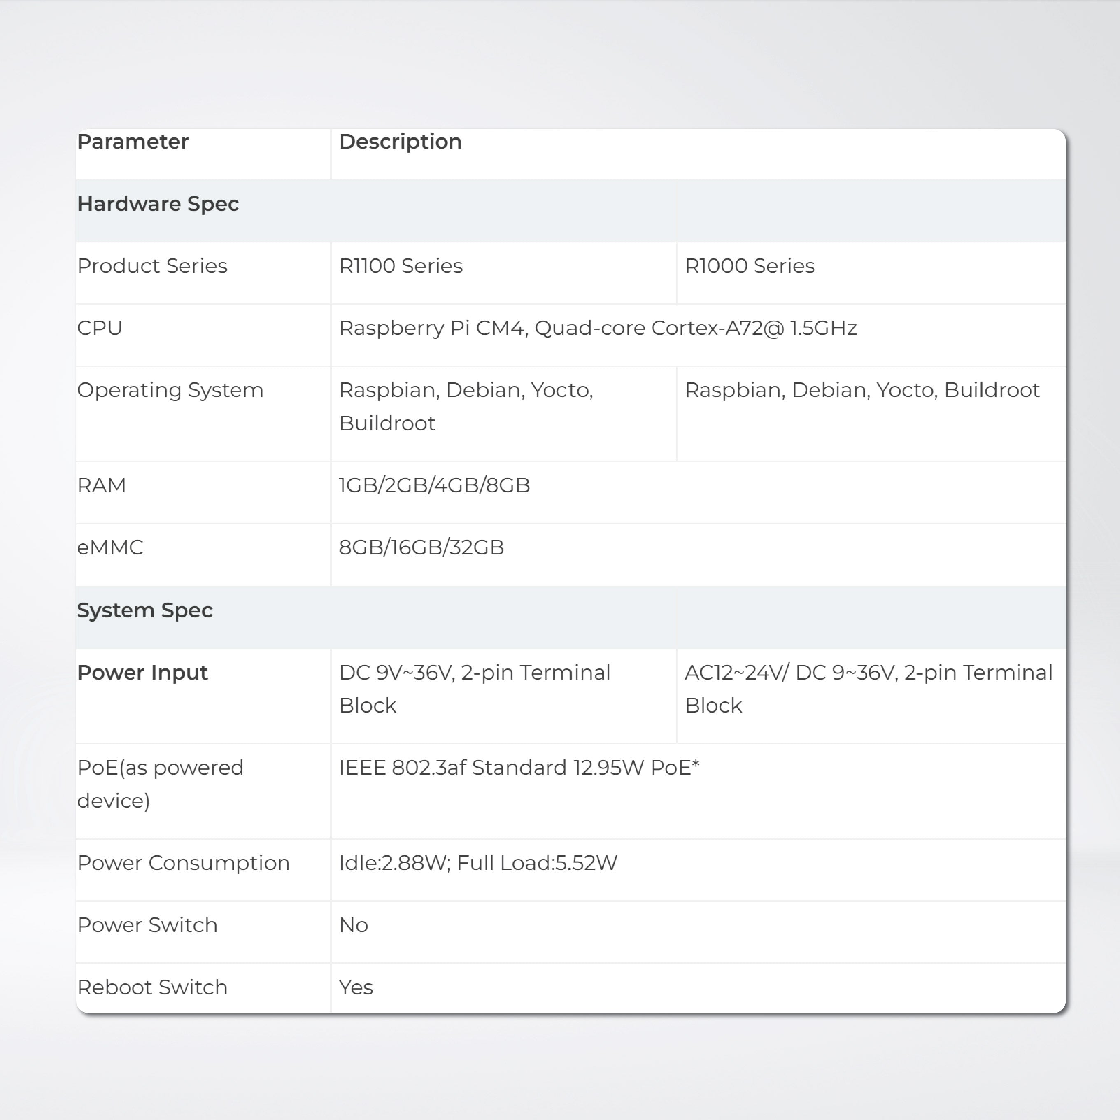Click the AC12~24V power input cell
Viewport: 1120px width, 1120px height.
click(868, 689)
